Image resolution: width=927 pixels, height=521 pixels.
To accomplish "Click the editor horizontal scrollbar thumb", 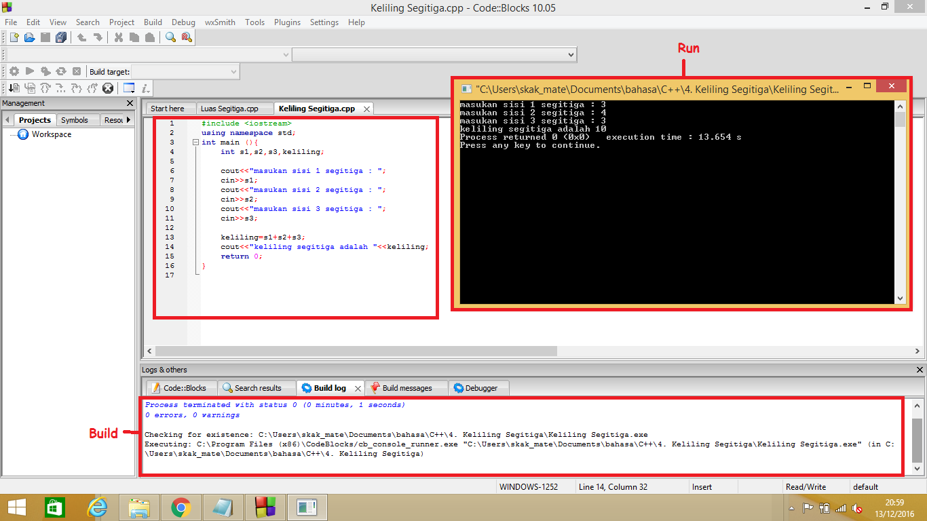I will click(356, 351).
